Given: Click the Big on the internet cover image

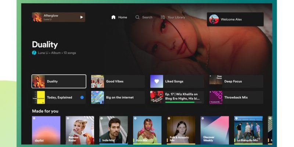Looking at the screenshot, I should click(97, 97).
